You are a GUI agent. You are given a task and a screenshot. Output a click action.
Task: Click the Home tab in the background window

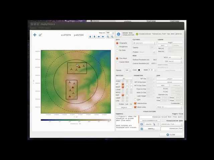[x=96, y=21]
